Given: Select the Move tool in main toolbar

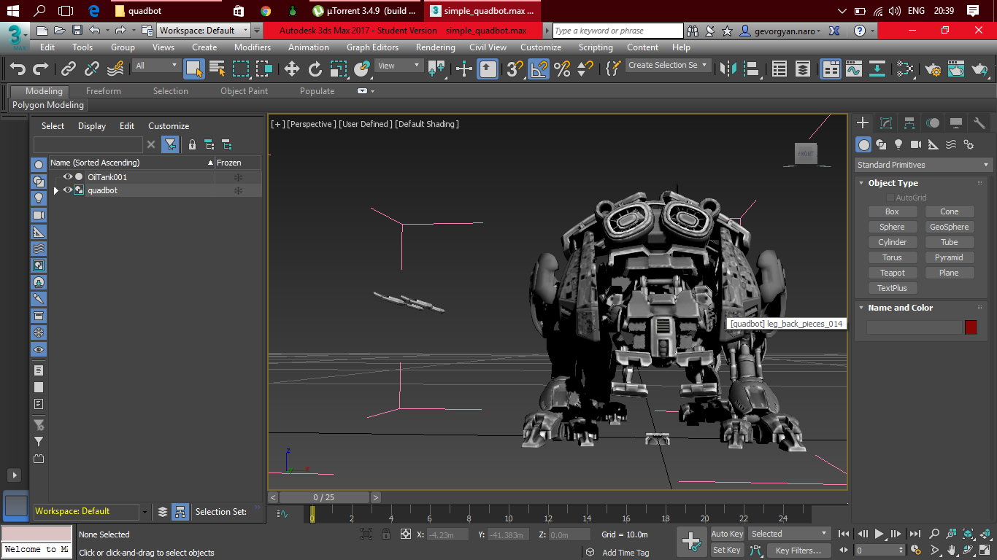Looking at the screenshot, I should (x=292, y=69).
